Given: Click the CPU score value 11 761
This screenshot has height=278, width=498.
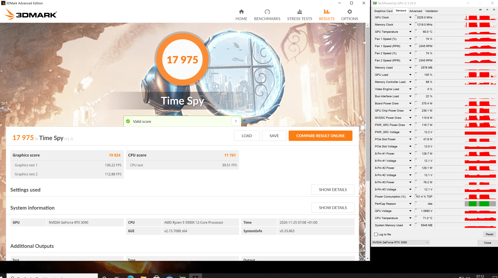Looking at the screenshot, I should click(x=230, y=155).
